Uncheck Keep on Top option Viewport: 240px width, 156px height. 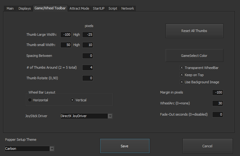[182, 75]
